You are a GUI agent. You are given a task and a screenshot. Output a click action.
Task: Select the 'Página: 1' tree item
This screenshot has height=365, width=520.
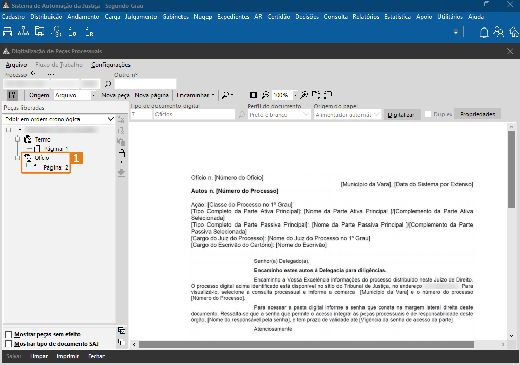coord(56,149)
